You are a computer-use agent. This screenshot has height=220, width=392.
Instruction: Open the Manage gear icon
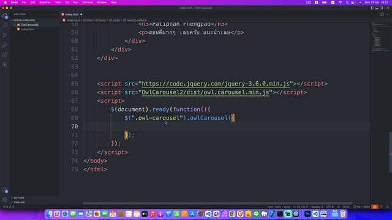[5, 200]
